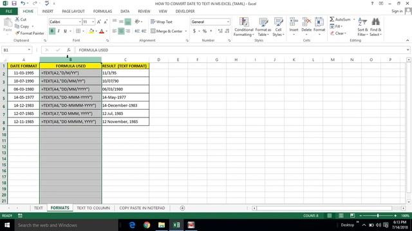Switch to PAGE LAYOUT ribbon tab
412x231 pixels.
(73, 12)
